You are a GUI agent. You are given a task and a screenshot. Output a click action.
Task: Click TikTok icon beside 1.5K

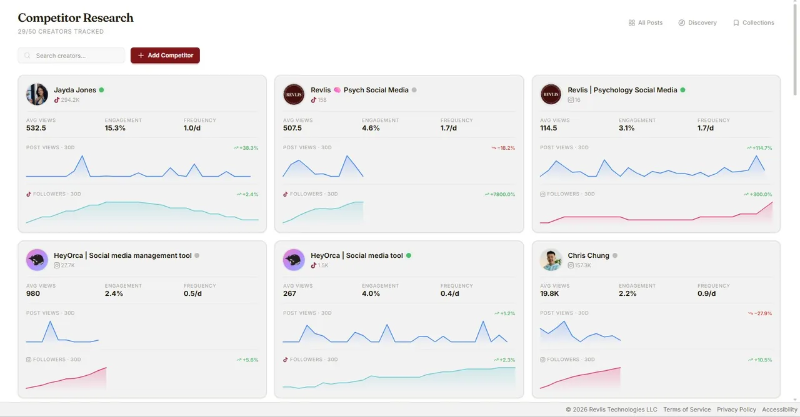314,265
